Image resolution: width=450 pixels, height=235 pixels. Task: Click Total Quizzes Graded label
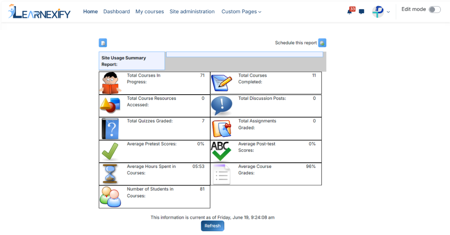pos(150,121)
